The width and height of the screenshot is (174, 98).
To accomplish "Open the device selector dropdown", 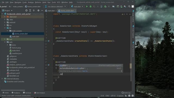I will [x=55, y=7].
